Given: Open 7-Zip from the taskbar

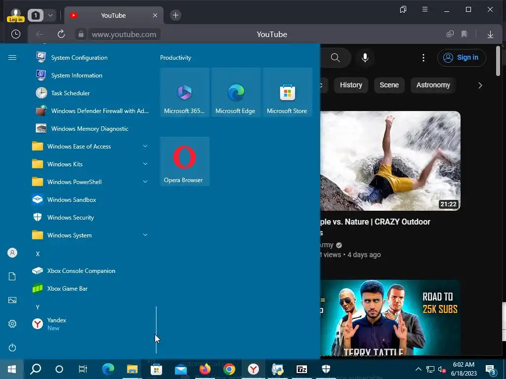Looking at the screenshot, I should point(302,369).
